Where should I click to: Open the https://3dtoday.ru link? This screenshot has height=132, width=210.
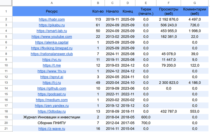[x=52, y=112]
